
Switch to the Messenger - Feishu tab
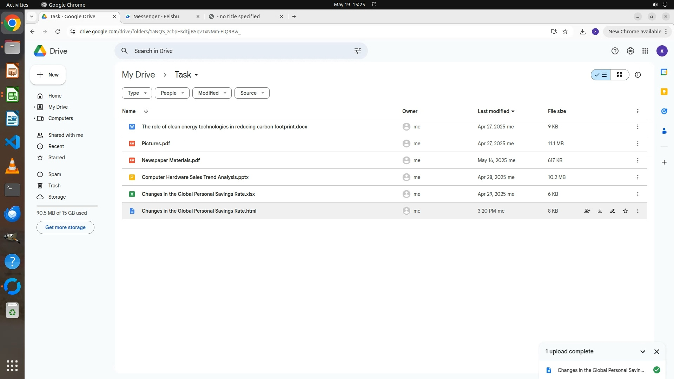tap(156, 16)
